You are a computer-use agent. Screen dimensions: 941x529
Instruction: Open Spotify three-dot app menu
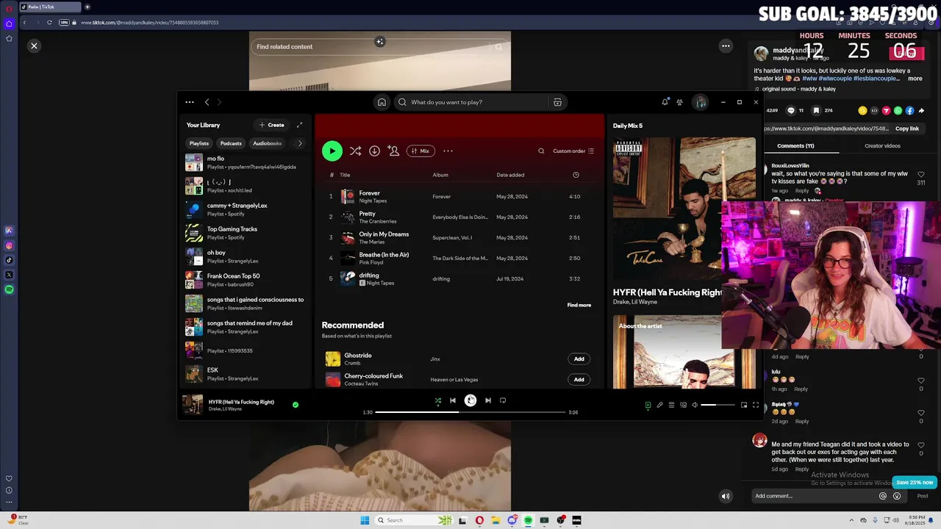point(190,102)
